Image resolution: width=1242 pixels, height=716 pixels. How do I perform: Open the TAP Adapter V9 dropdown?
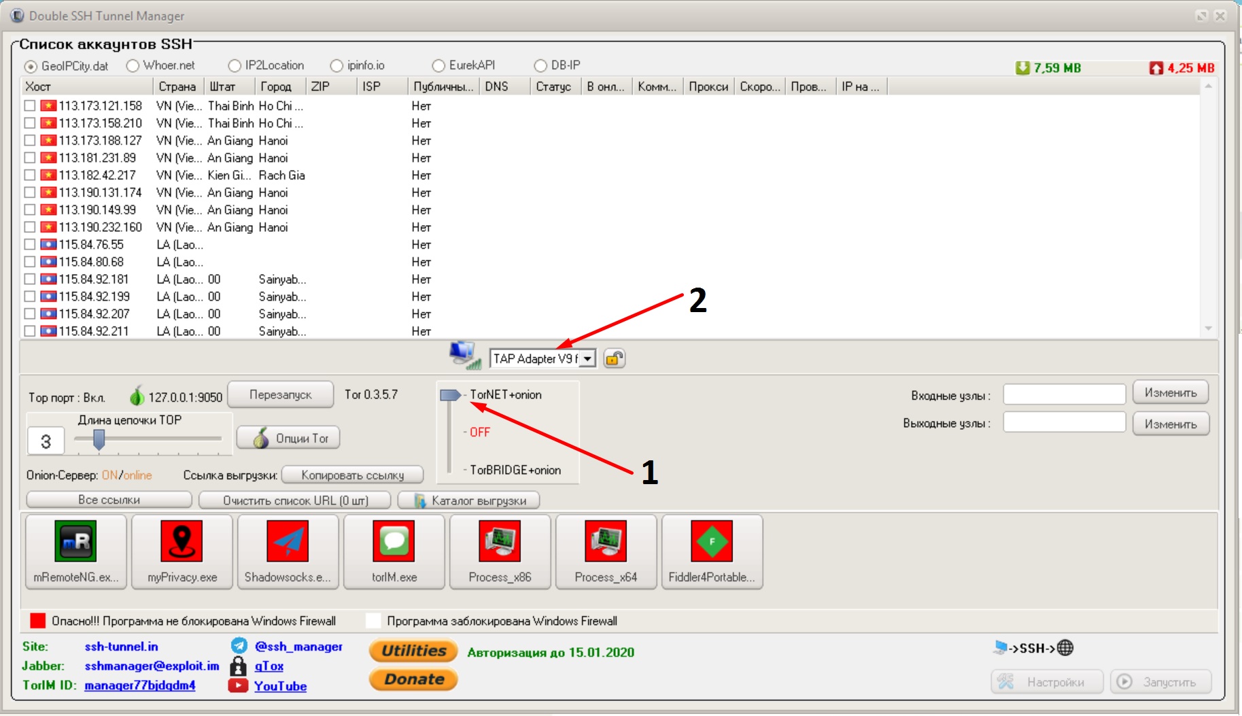tap(587, 358)
